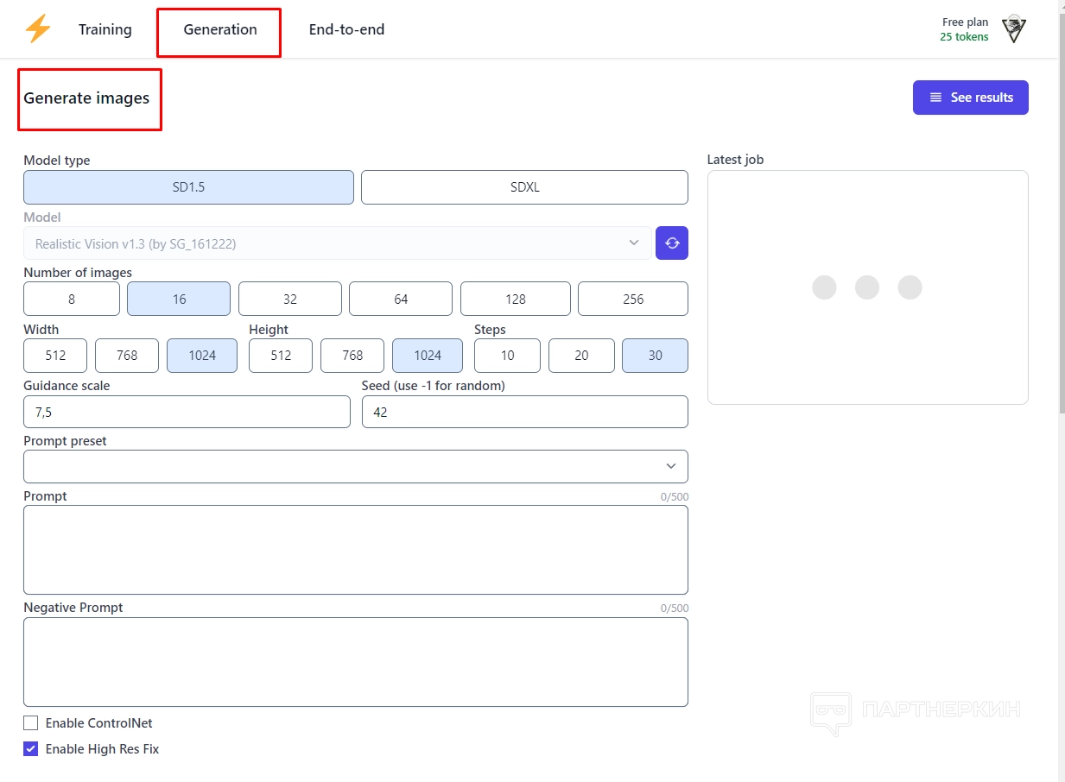Image resolution: width=1065 pixels, height=782 pixels.
Task: Click the Guidance scale input field
Action: coord(187,412)
